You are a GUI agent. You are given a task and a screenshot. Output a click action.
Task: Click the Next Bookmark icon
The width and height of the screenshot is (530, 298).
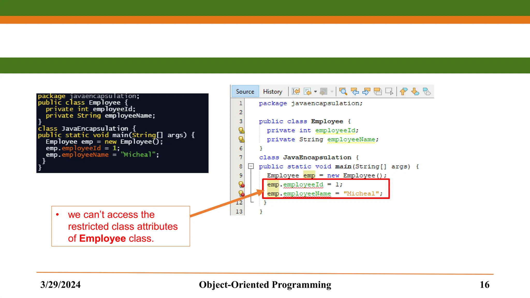[x=415, y=91]
